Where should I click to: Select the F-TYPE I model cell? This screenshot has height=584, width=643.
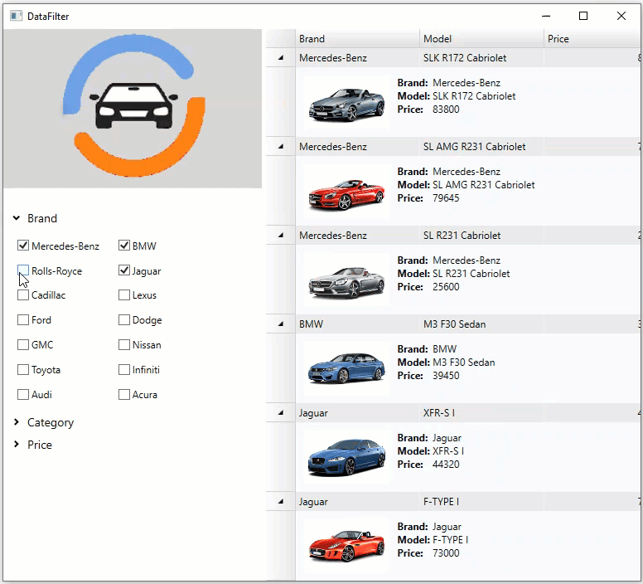tap(482, 502)
